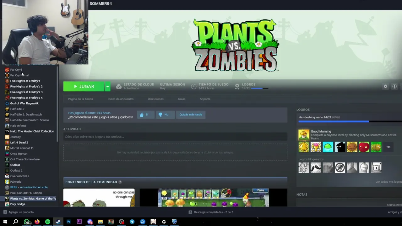402x226 pixels.
Task: Click Nueva nota link
Action: pyautogui.click(x=394, y=205)
